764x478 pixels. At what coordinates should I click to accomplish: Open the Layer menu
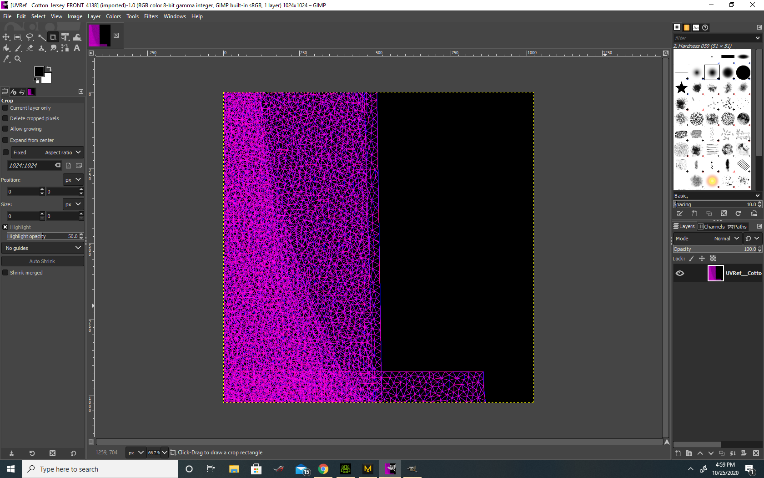pyautogui.click(x=94, y=16)
